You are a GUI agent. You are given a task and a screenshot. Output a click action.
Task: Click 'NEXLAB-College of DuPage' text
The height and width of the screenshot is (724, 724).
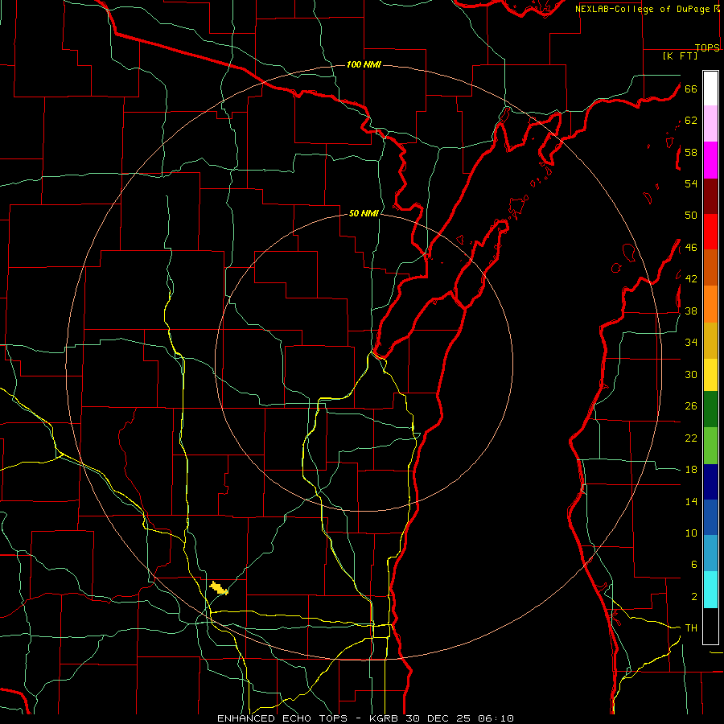pos(644,9)
